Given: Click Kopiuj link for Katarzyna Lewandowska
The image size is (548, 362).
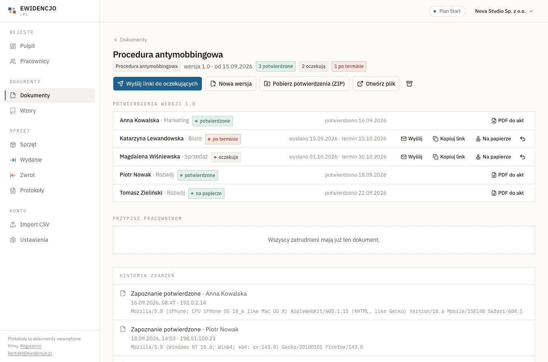Looking at the screenshot, I should tap(449, 139).
